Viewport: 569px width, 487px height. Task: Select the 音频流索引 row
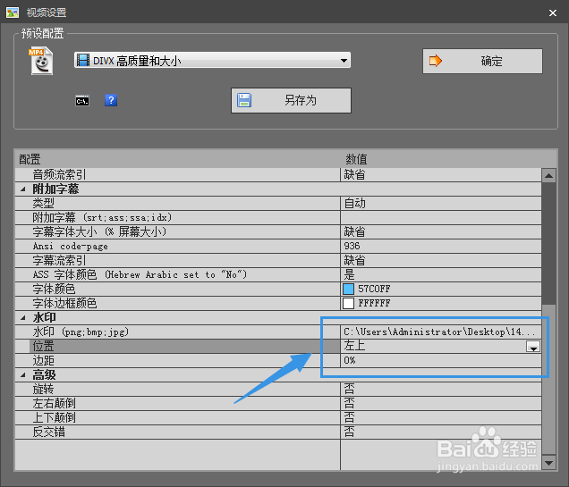[278, 174]
